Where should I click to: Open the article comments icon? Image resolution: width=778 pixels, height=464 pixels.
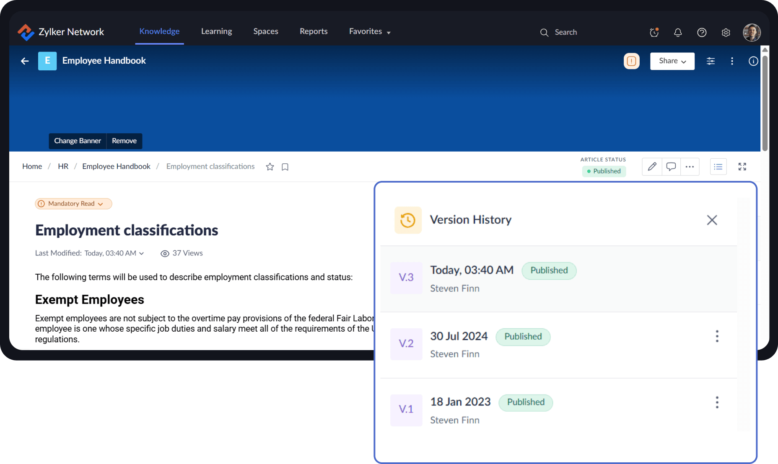(671, 167)
